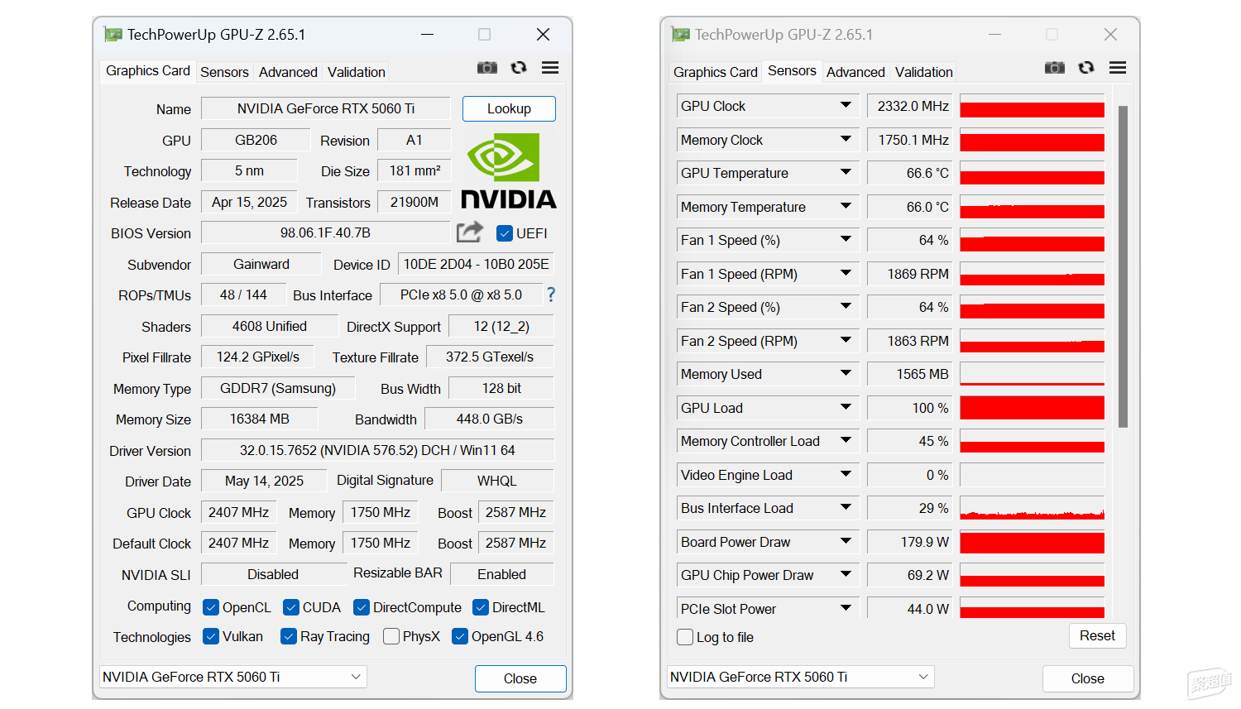Open the Memory Temperature sensor dropdown

pyautogui.click(x=846, y=207)
